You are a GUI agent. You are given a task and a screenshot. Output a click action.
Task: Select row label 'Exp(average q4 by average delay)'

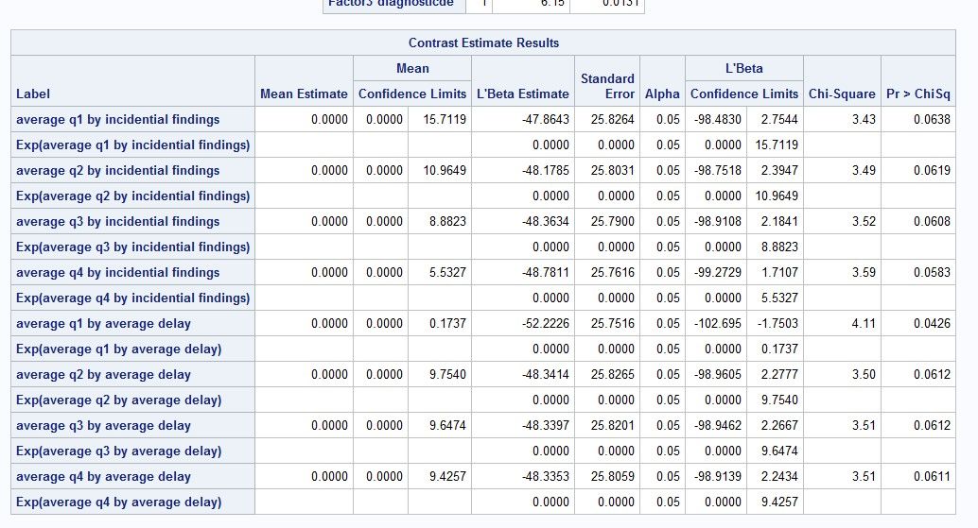click(119, 502)
